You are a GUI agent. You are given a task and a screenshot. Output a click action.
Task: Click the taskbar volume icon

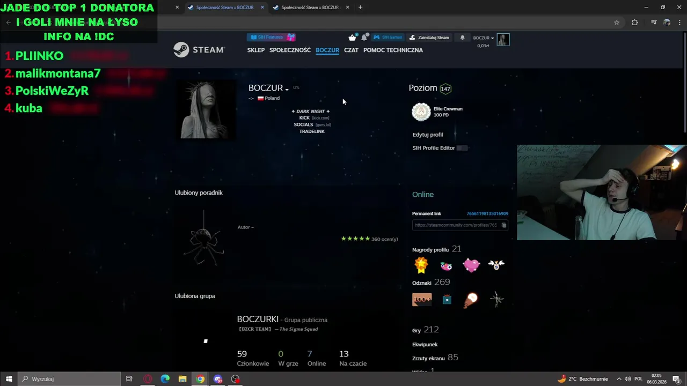pyautogui.click(x=627, y=379)
